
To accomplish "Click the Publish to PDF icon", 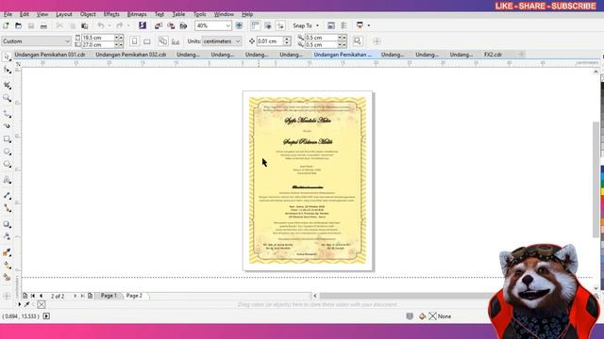I will (x=183, y=25).
